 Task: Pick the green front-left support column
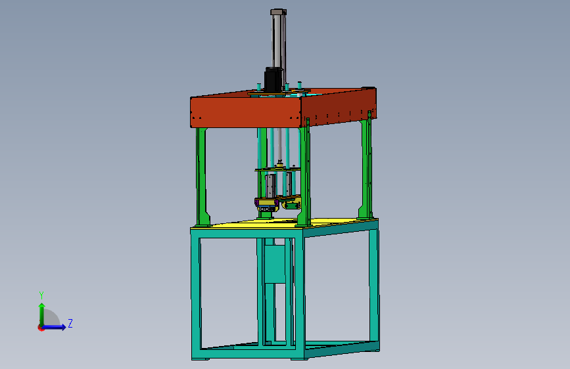coord(202,177)
